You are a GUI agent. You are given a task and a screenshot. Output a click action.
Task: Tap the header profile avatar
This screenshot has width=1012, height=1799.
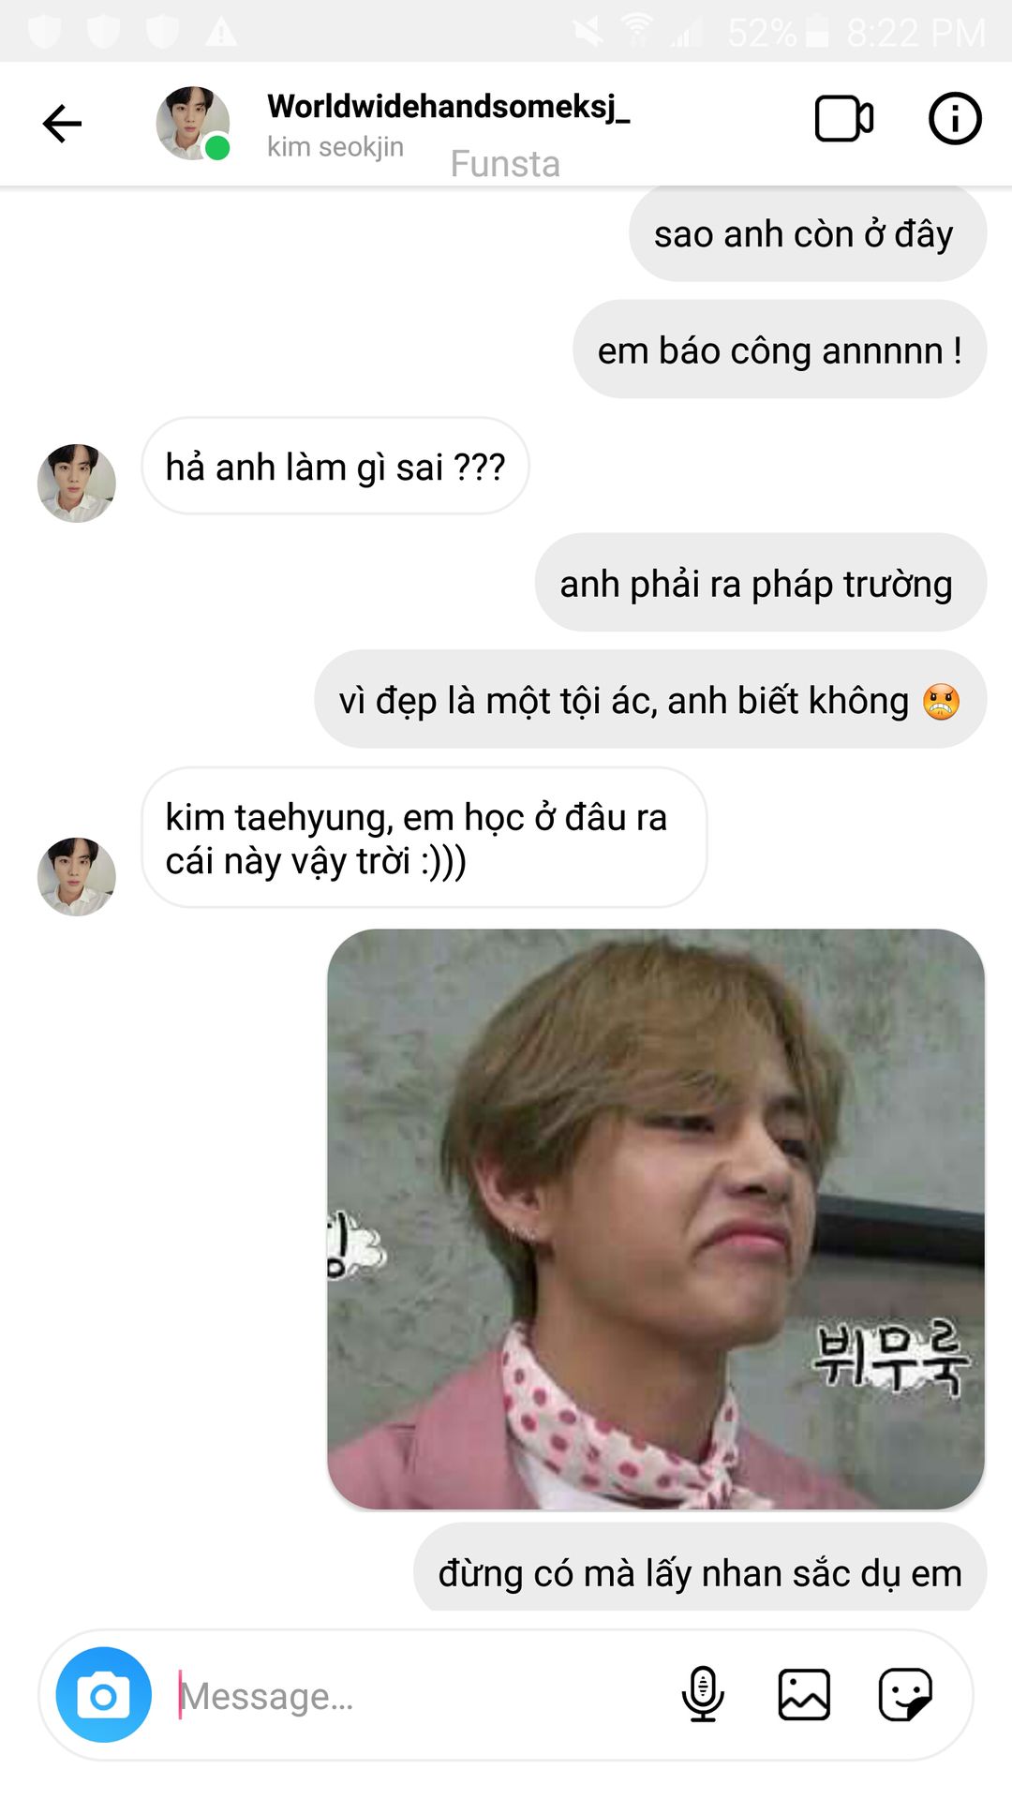pyautogui.click(x=193, y=124)
